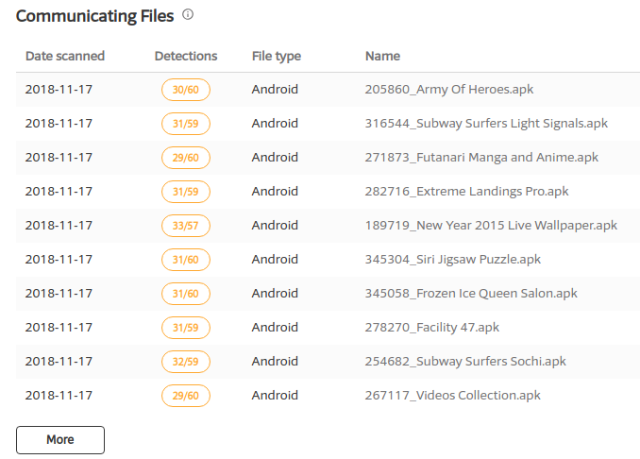Click 254682_Subway Surfers Sochi.apk
Viewport: 640px width, 459px height.
[465, 362]
